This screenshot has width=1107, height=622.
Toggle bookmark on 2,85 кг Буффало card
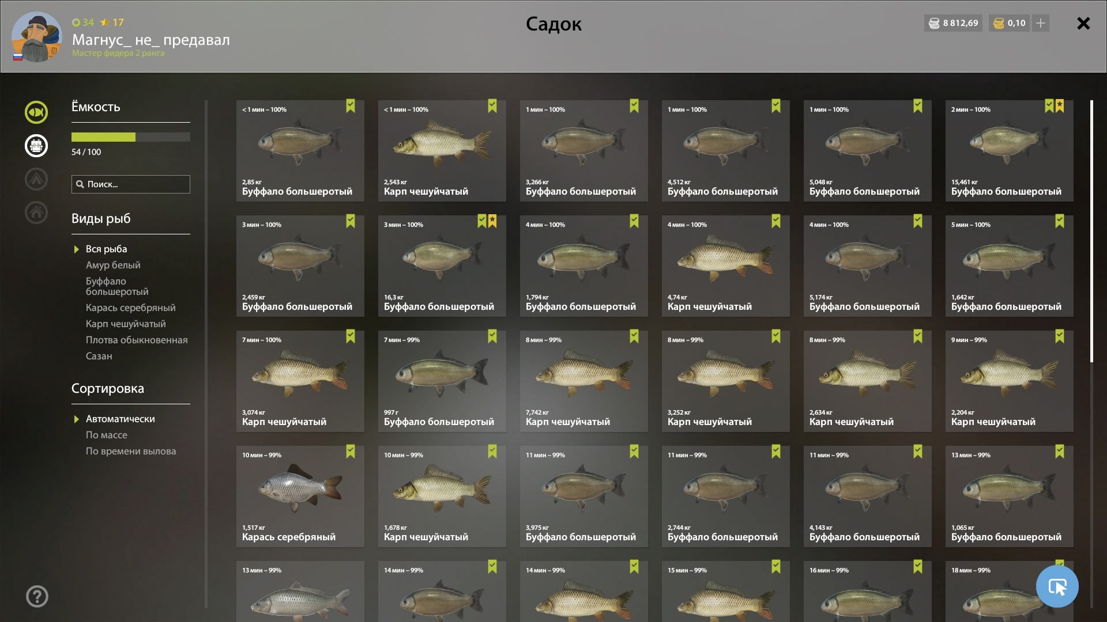click(x=351, y=106)
